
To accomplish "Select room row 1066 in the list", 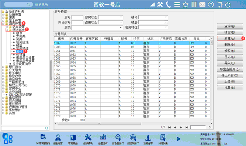I will pyautogui.click(x=132, y=70).
